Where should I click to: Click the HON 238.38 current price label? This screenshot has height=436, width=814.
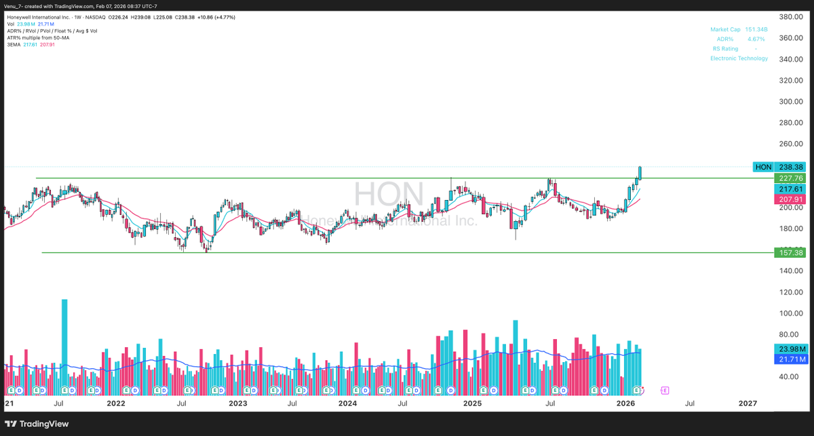(780, 167)
